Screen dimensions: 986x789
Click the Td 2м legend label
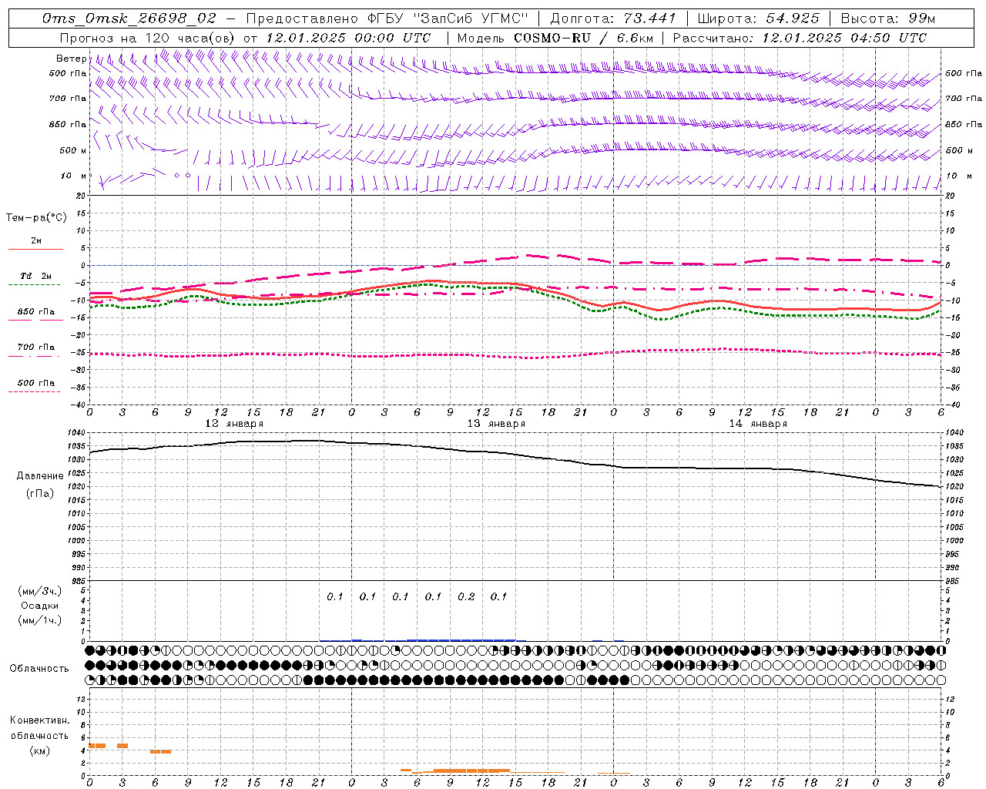[x=36, y=276]
